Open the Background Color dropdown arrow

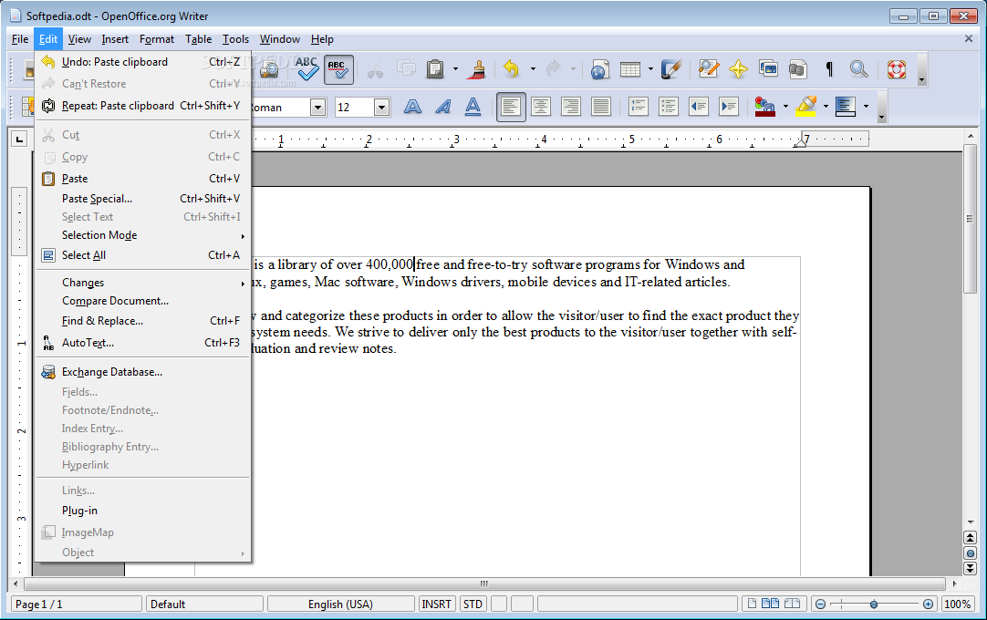pos(866,107)
